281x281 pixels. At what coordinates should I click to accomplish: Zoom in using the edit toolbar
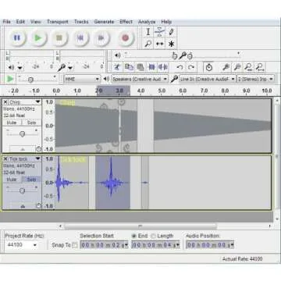click(x=226, y=67)
